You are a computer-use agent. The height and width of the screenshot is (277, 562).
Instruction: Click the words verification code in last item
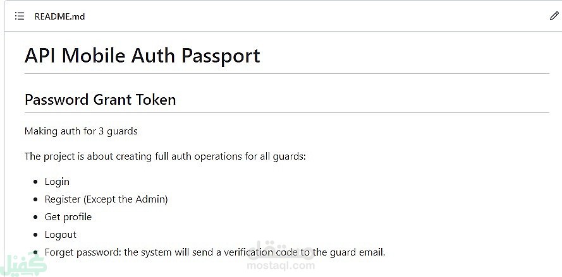click(x=261, y=252)
